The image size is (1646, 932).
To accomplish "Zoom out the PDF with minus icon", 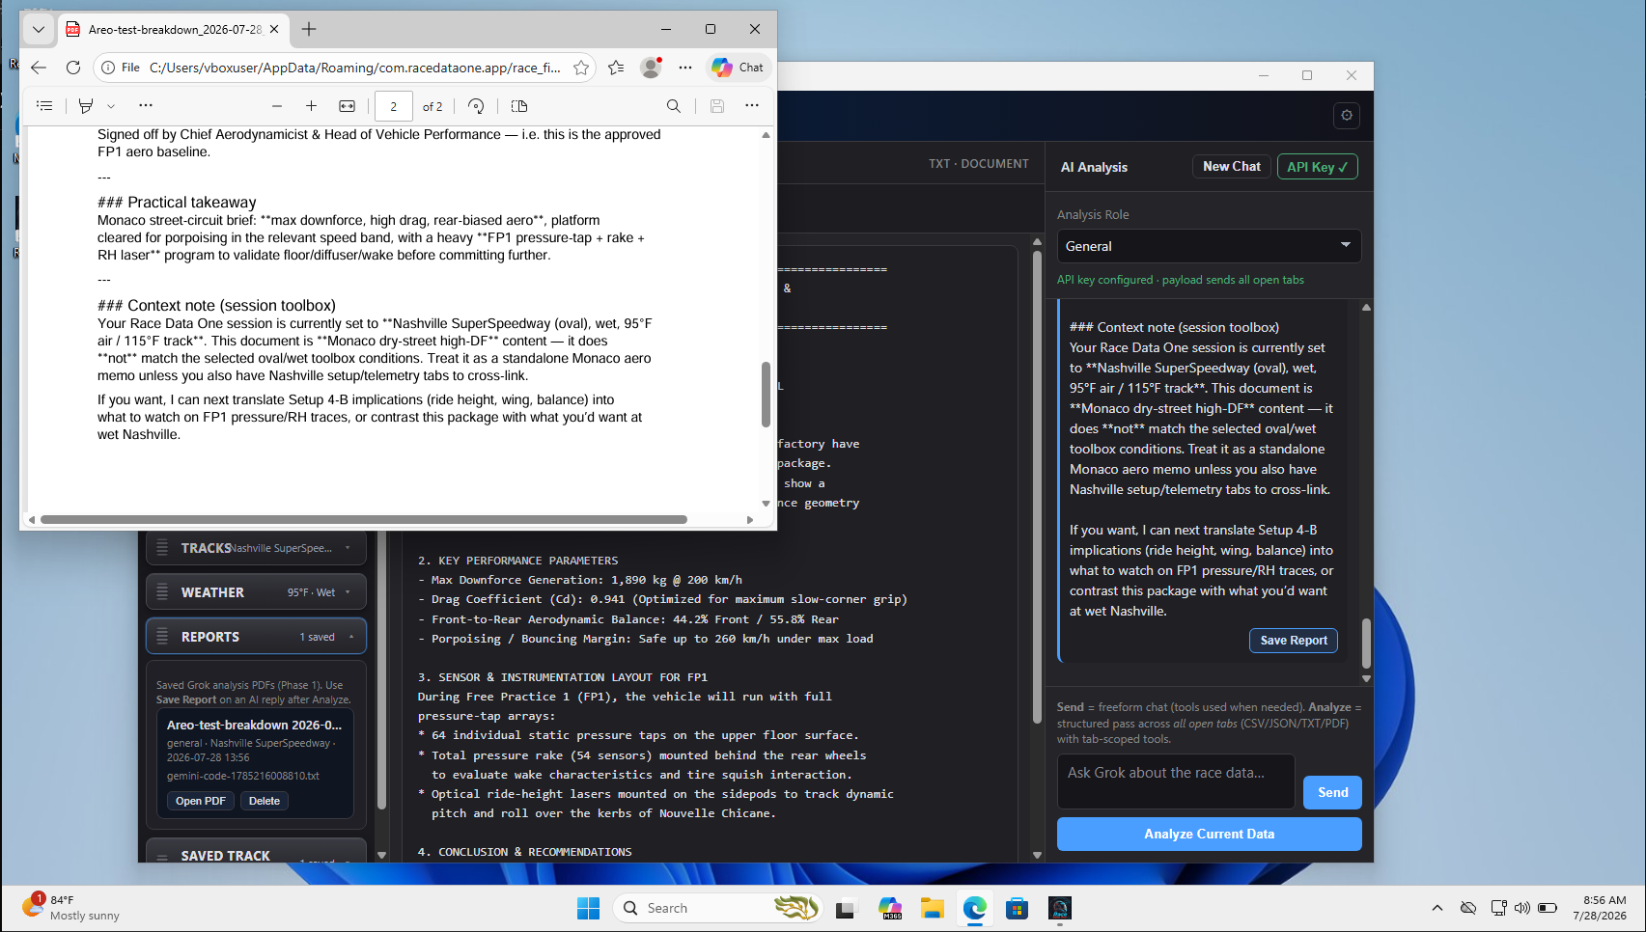I will pyautogui.click(x=277, y=106).
